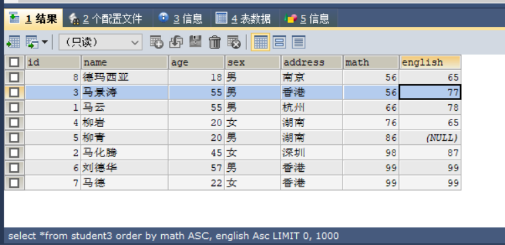Click the age cell 45 of 马化腾

click(x=197, y=153)
